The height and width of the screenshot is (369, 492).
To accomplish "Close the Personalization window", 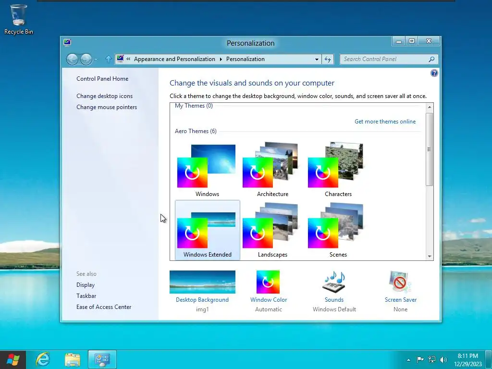I will (x=429, y=41).
